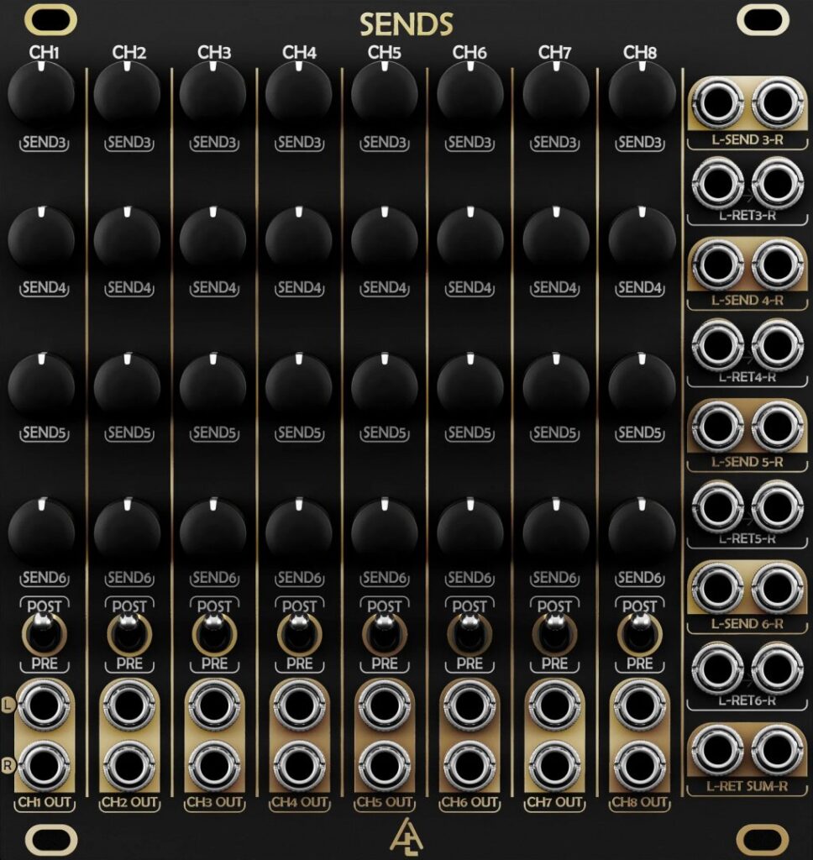The width and height of the screenshot is (813, 860).
Task: Click the left RET5 return jack
Action: tap(719, 506)
